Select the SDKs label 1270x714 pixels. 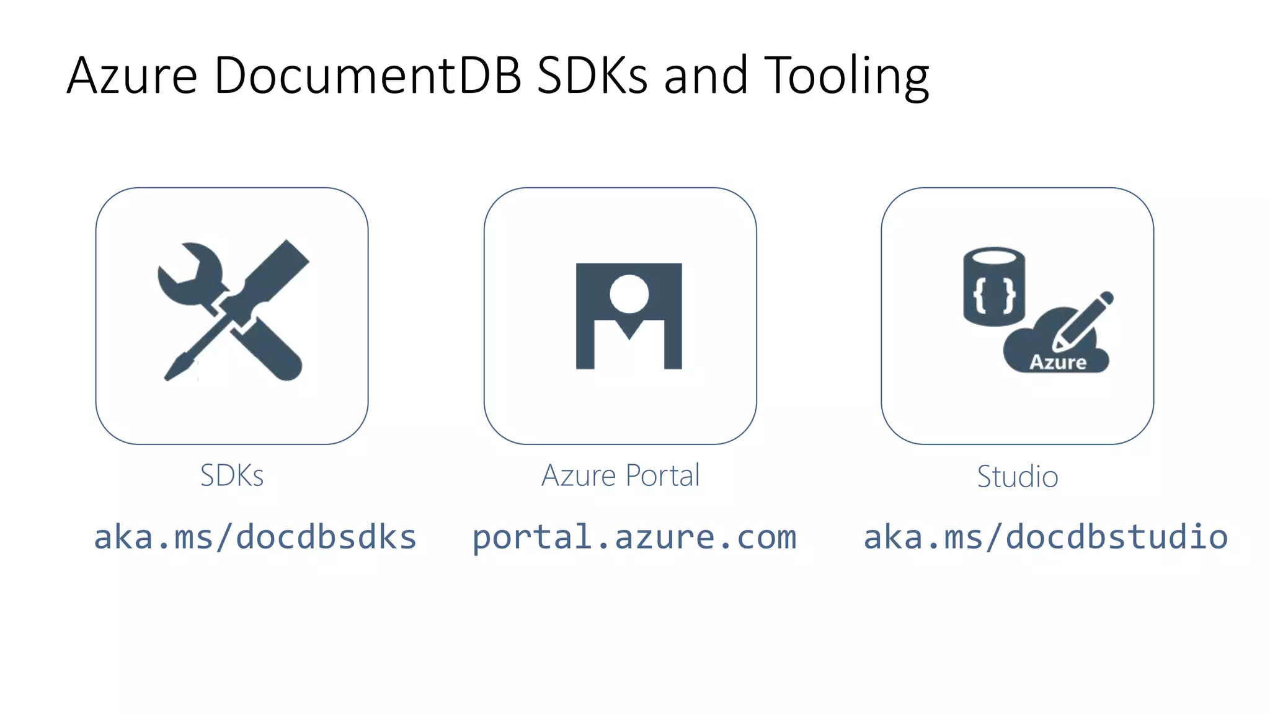pyautogui.click(x=232, y=476)
